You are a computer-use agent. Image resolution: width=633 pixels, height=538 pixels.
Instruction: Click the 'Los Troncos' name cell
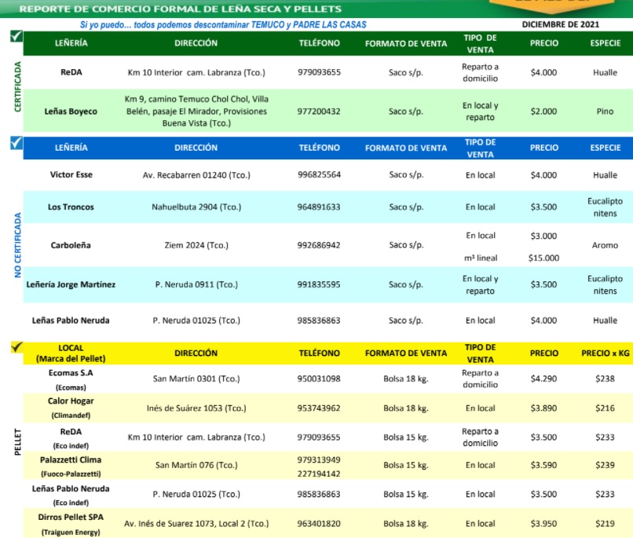(x=71, y=207)
